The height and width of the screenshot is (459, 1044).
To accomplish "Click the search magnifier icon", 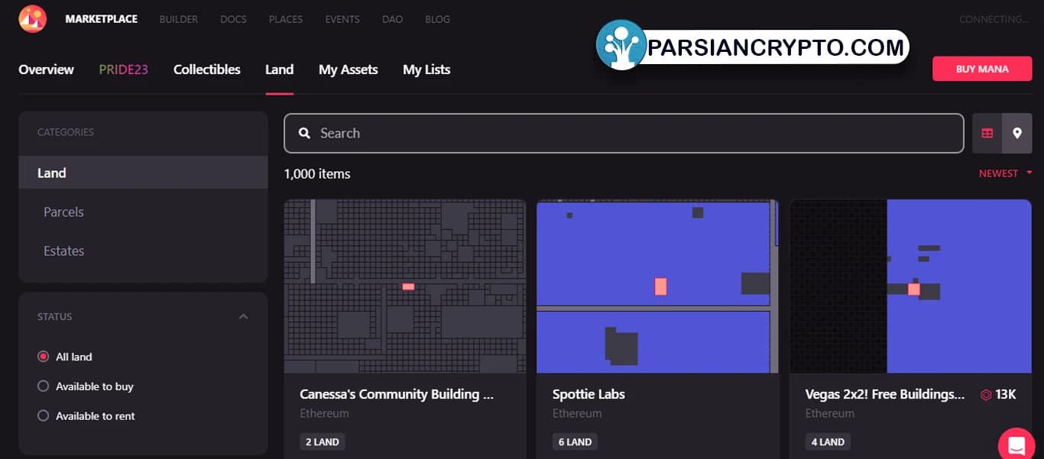I will [x=304, y=133].
